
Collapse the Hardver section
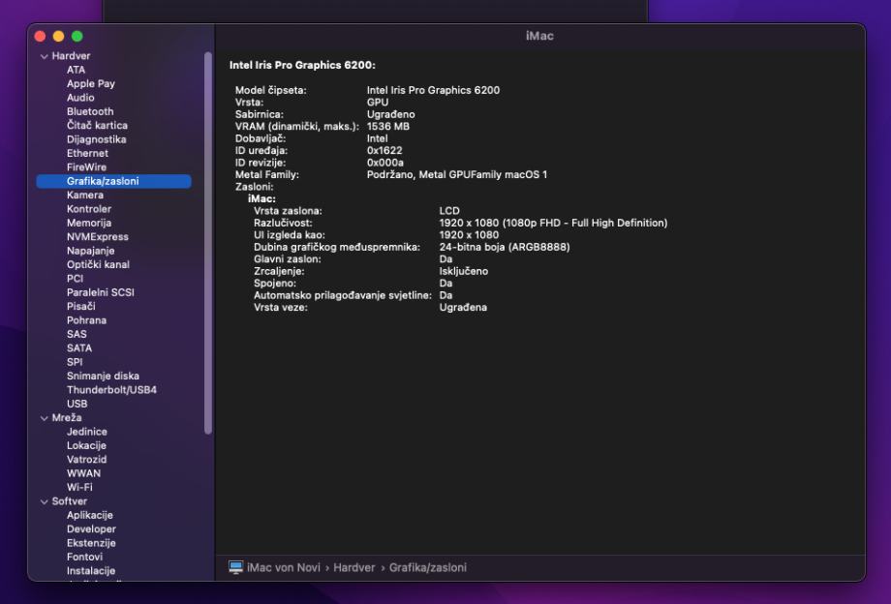[x=45, y=56]
